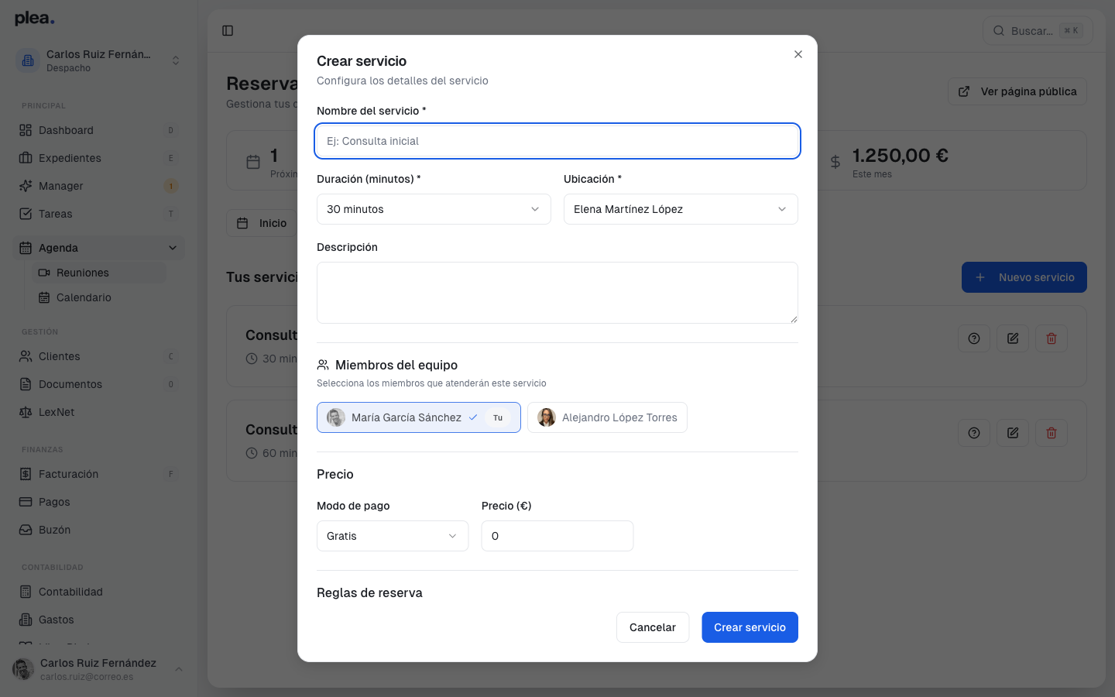
Task: Click the Facturación receipt icon
Action: [26, 474]
